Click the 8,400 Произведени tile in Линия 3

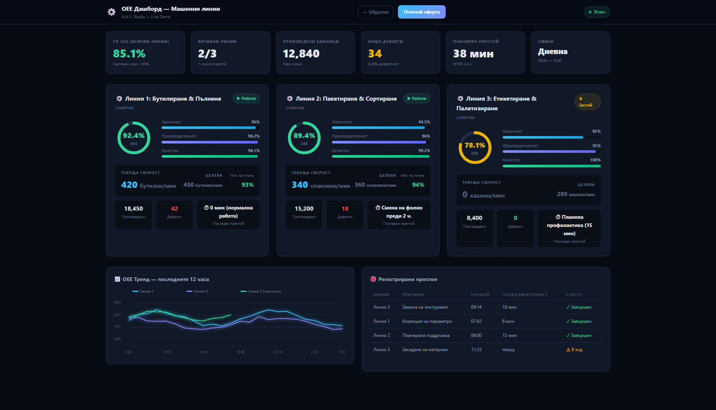coord(475,228)
